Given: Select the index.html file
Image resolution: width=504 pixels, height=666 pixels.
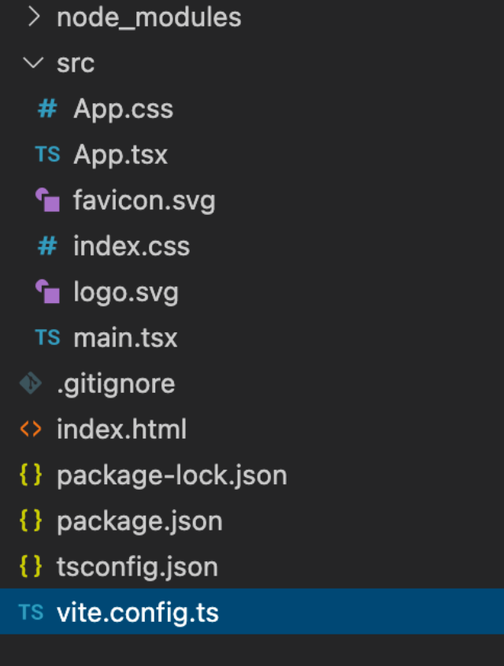Looking at the screenshot, I should 121,429.
